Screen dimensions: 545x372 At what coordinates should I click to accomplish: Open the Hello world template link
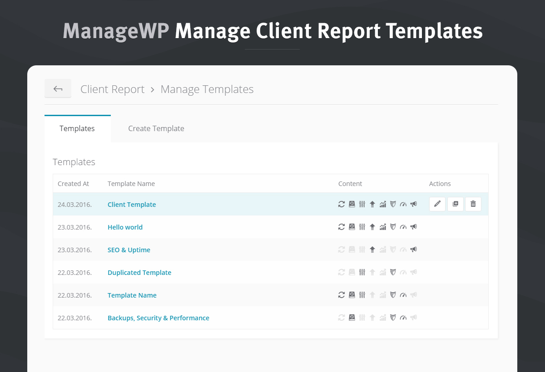point(125,227)
